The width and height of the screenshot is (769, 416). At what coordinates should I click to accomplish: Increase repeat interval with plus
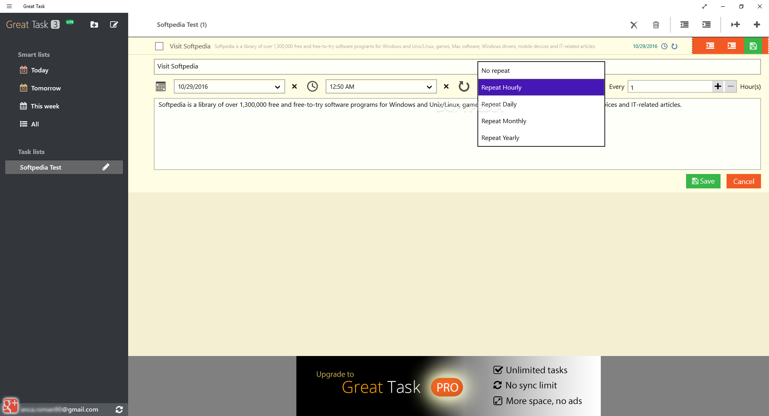[718, 86]
